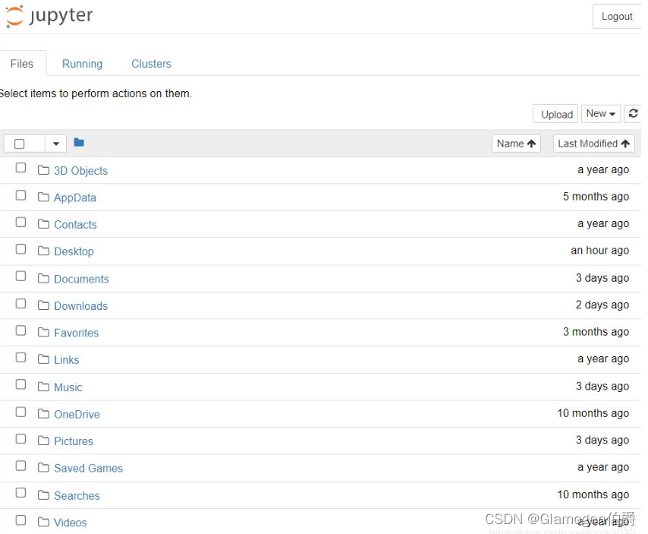
Task: Switch to the Running tab
Action: coord(82,64)
